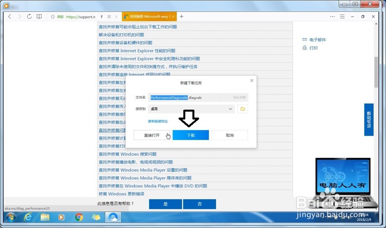The image size is (386, 228).
Task: Browse folders with the yellow folder icon
Action: [243, 109]
